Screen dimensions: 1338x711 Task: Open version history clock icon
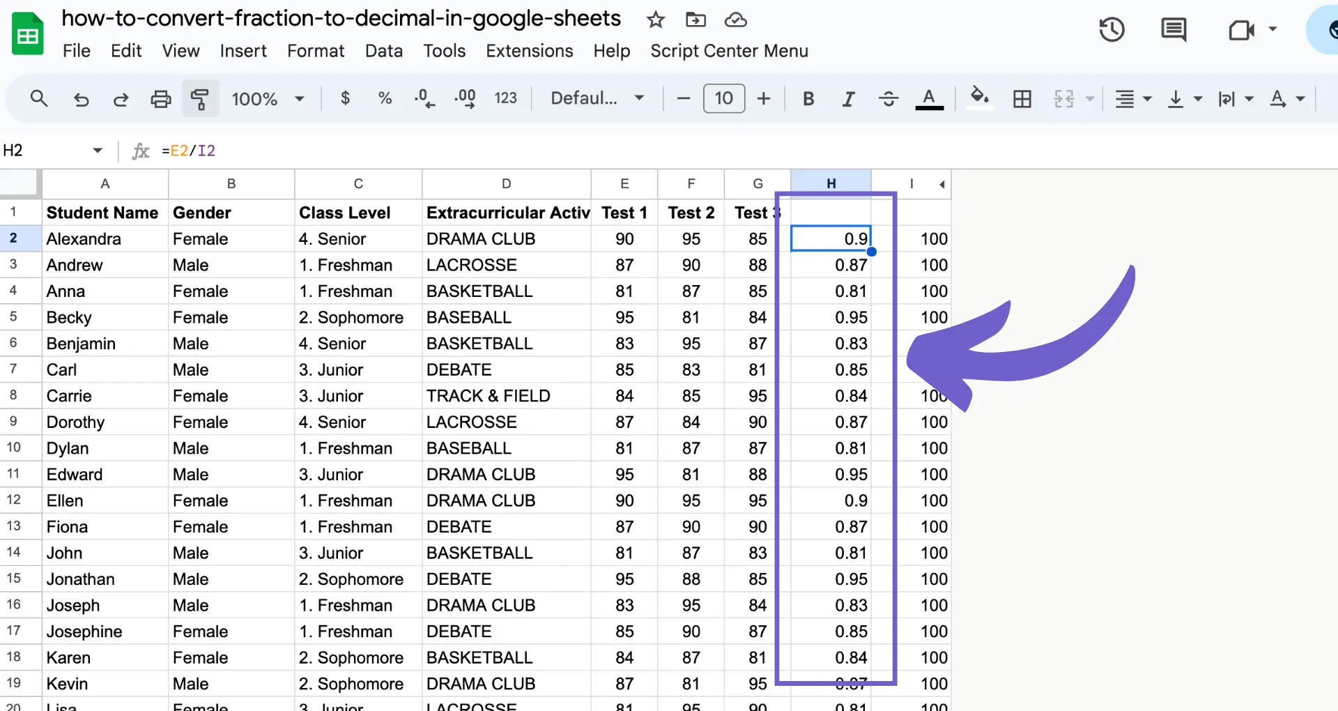pos(1112,30)
